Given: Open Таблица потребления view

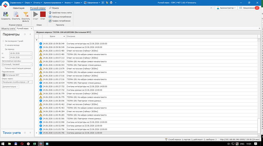Looking at the screenshot, I should click(x=60, y=17).
